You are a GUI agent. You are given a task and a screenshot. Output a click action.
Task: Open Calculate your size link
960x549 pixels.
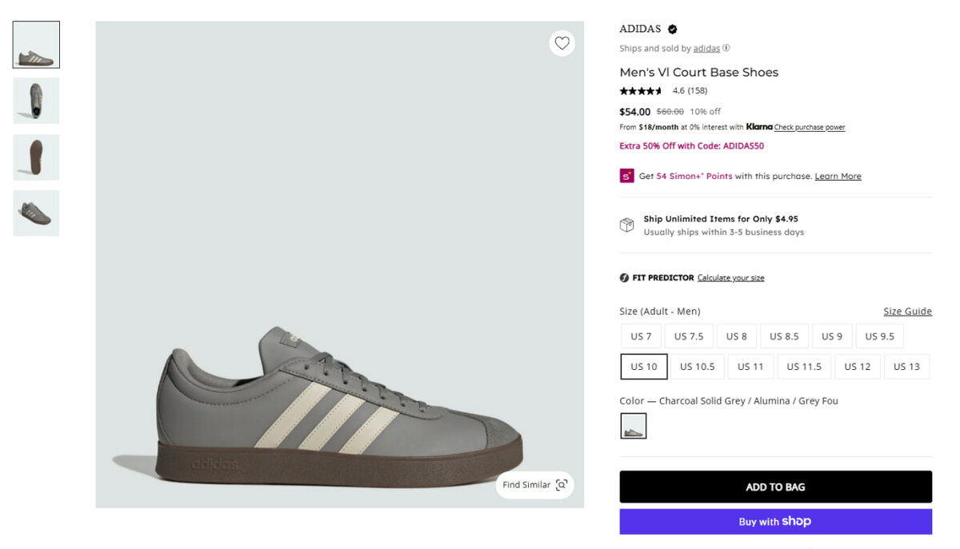[x=730, y=278]
